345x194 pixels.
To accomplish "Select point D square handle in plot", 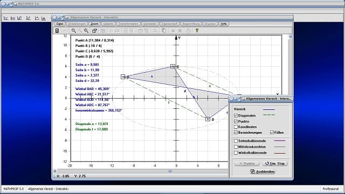I will 208,119.
